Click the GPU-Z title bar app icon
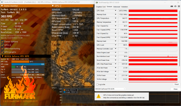 coord(97,2)
